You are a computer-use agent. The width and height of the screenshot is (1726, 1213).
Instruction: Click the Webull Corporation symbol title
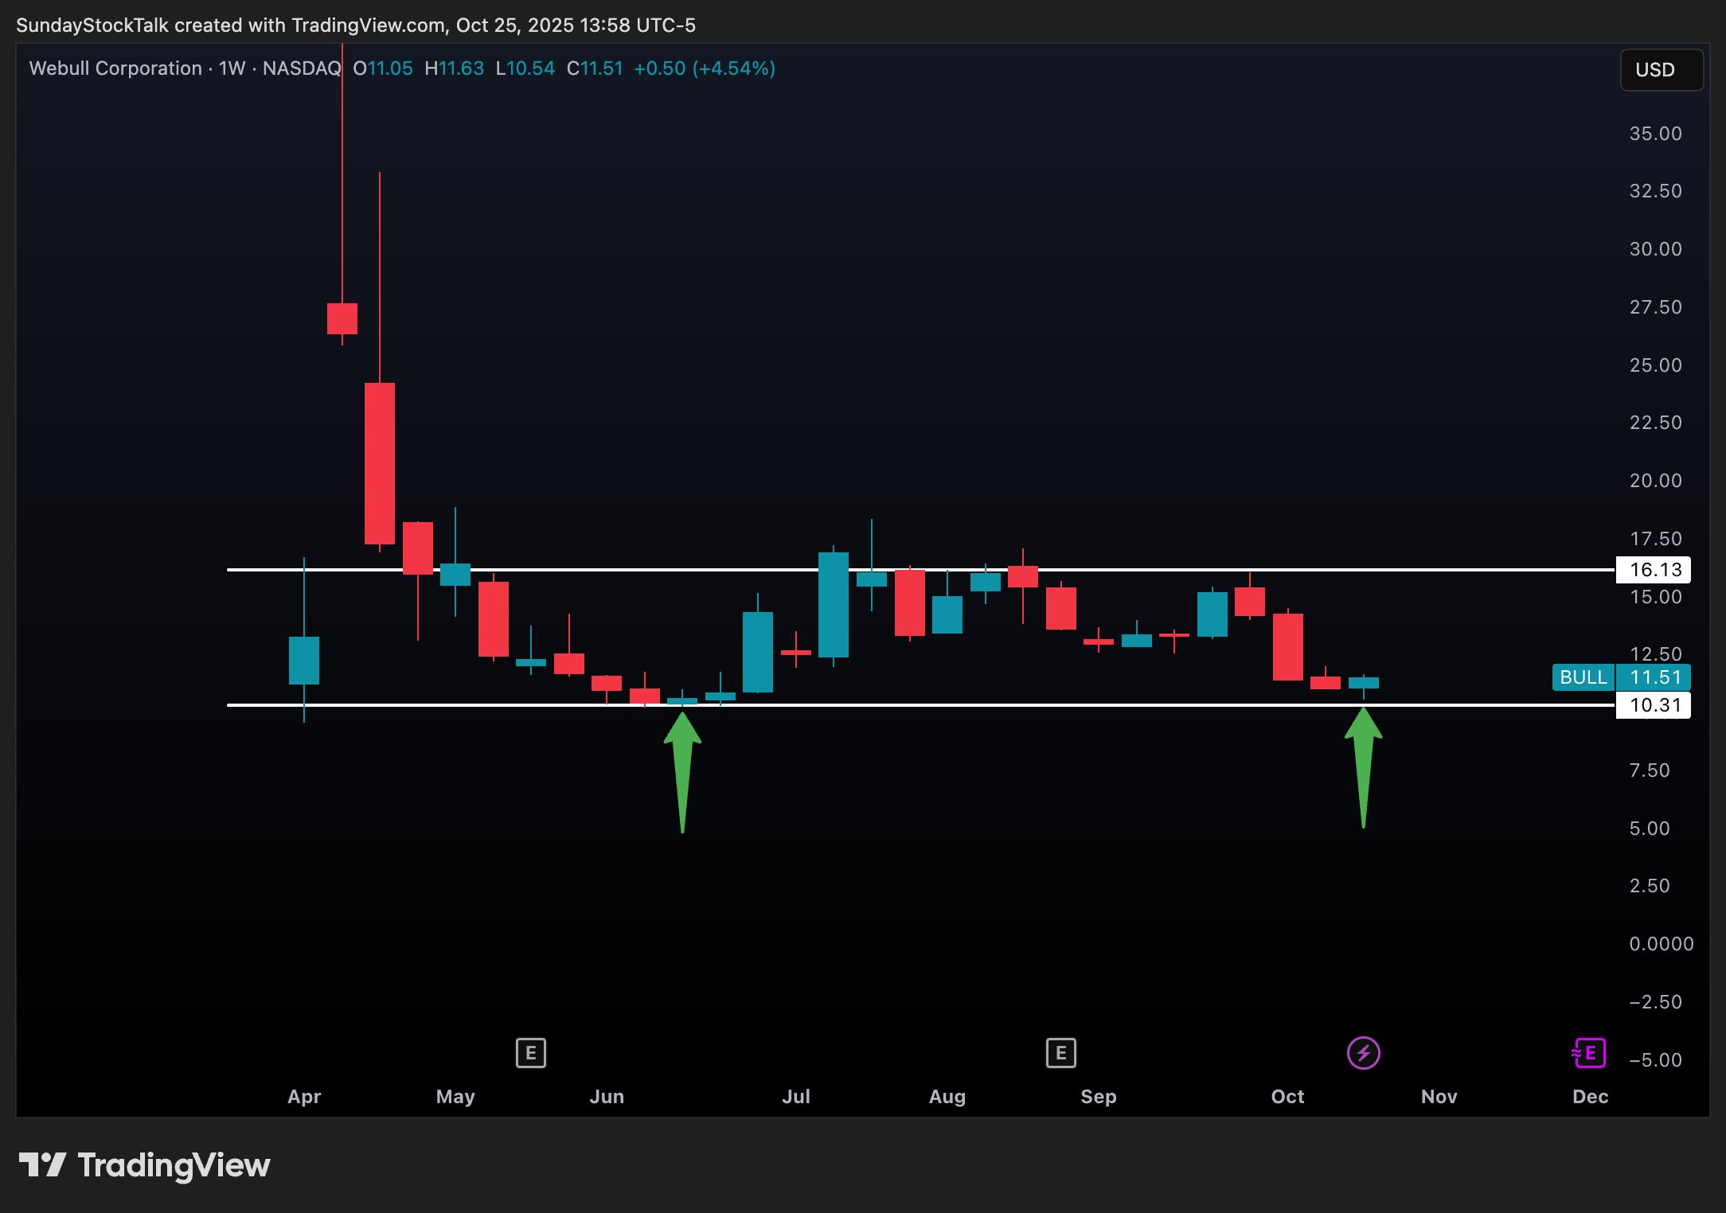click(x=115, y=68)
